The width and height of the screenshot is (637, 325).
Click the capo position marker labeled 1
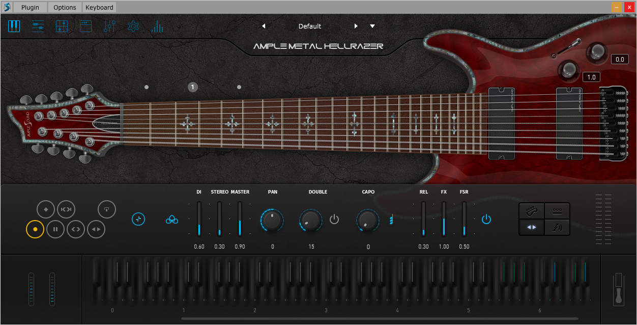(x=192, y=87)
